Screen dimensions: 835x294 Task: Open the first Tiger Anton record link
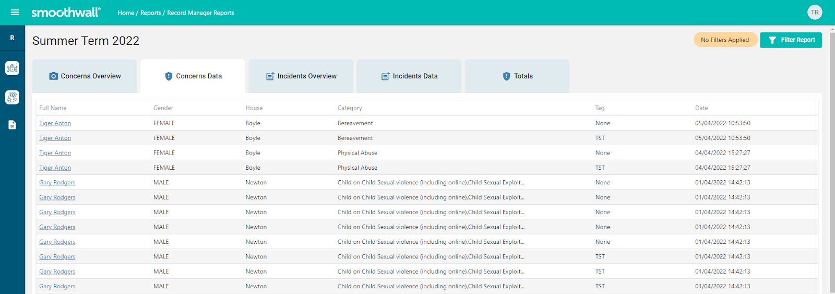coord(55,123)
